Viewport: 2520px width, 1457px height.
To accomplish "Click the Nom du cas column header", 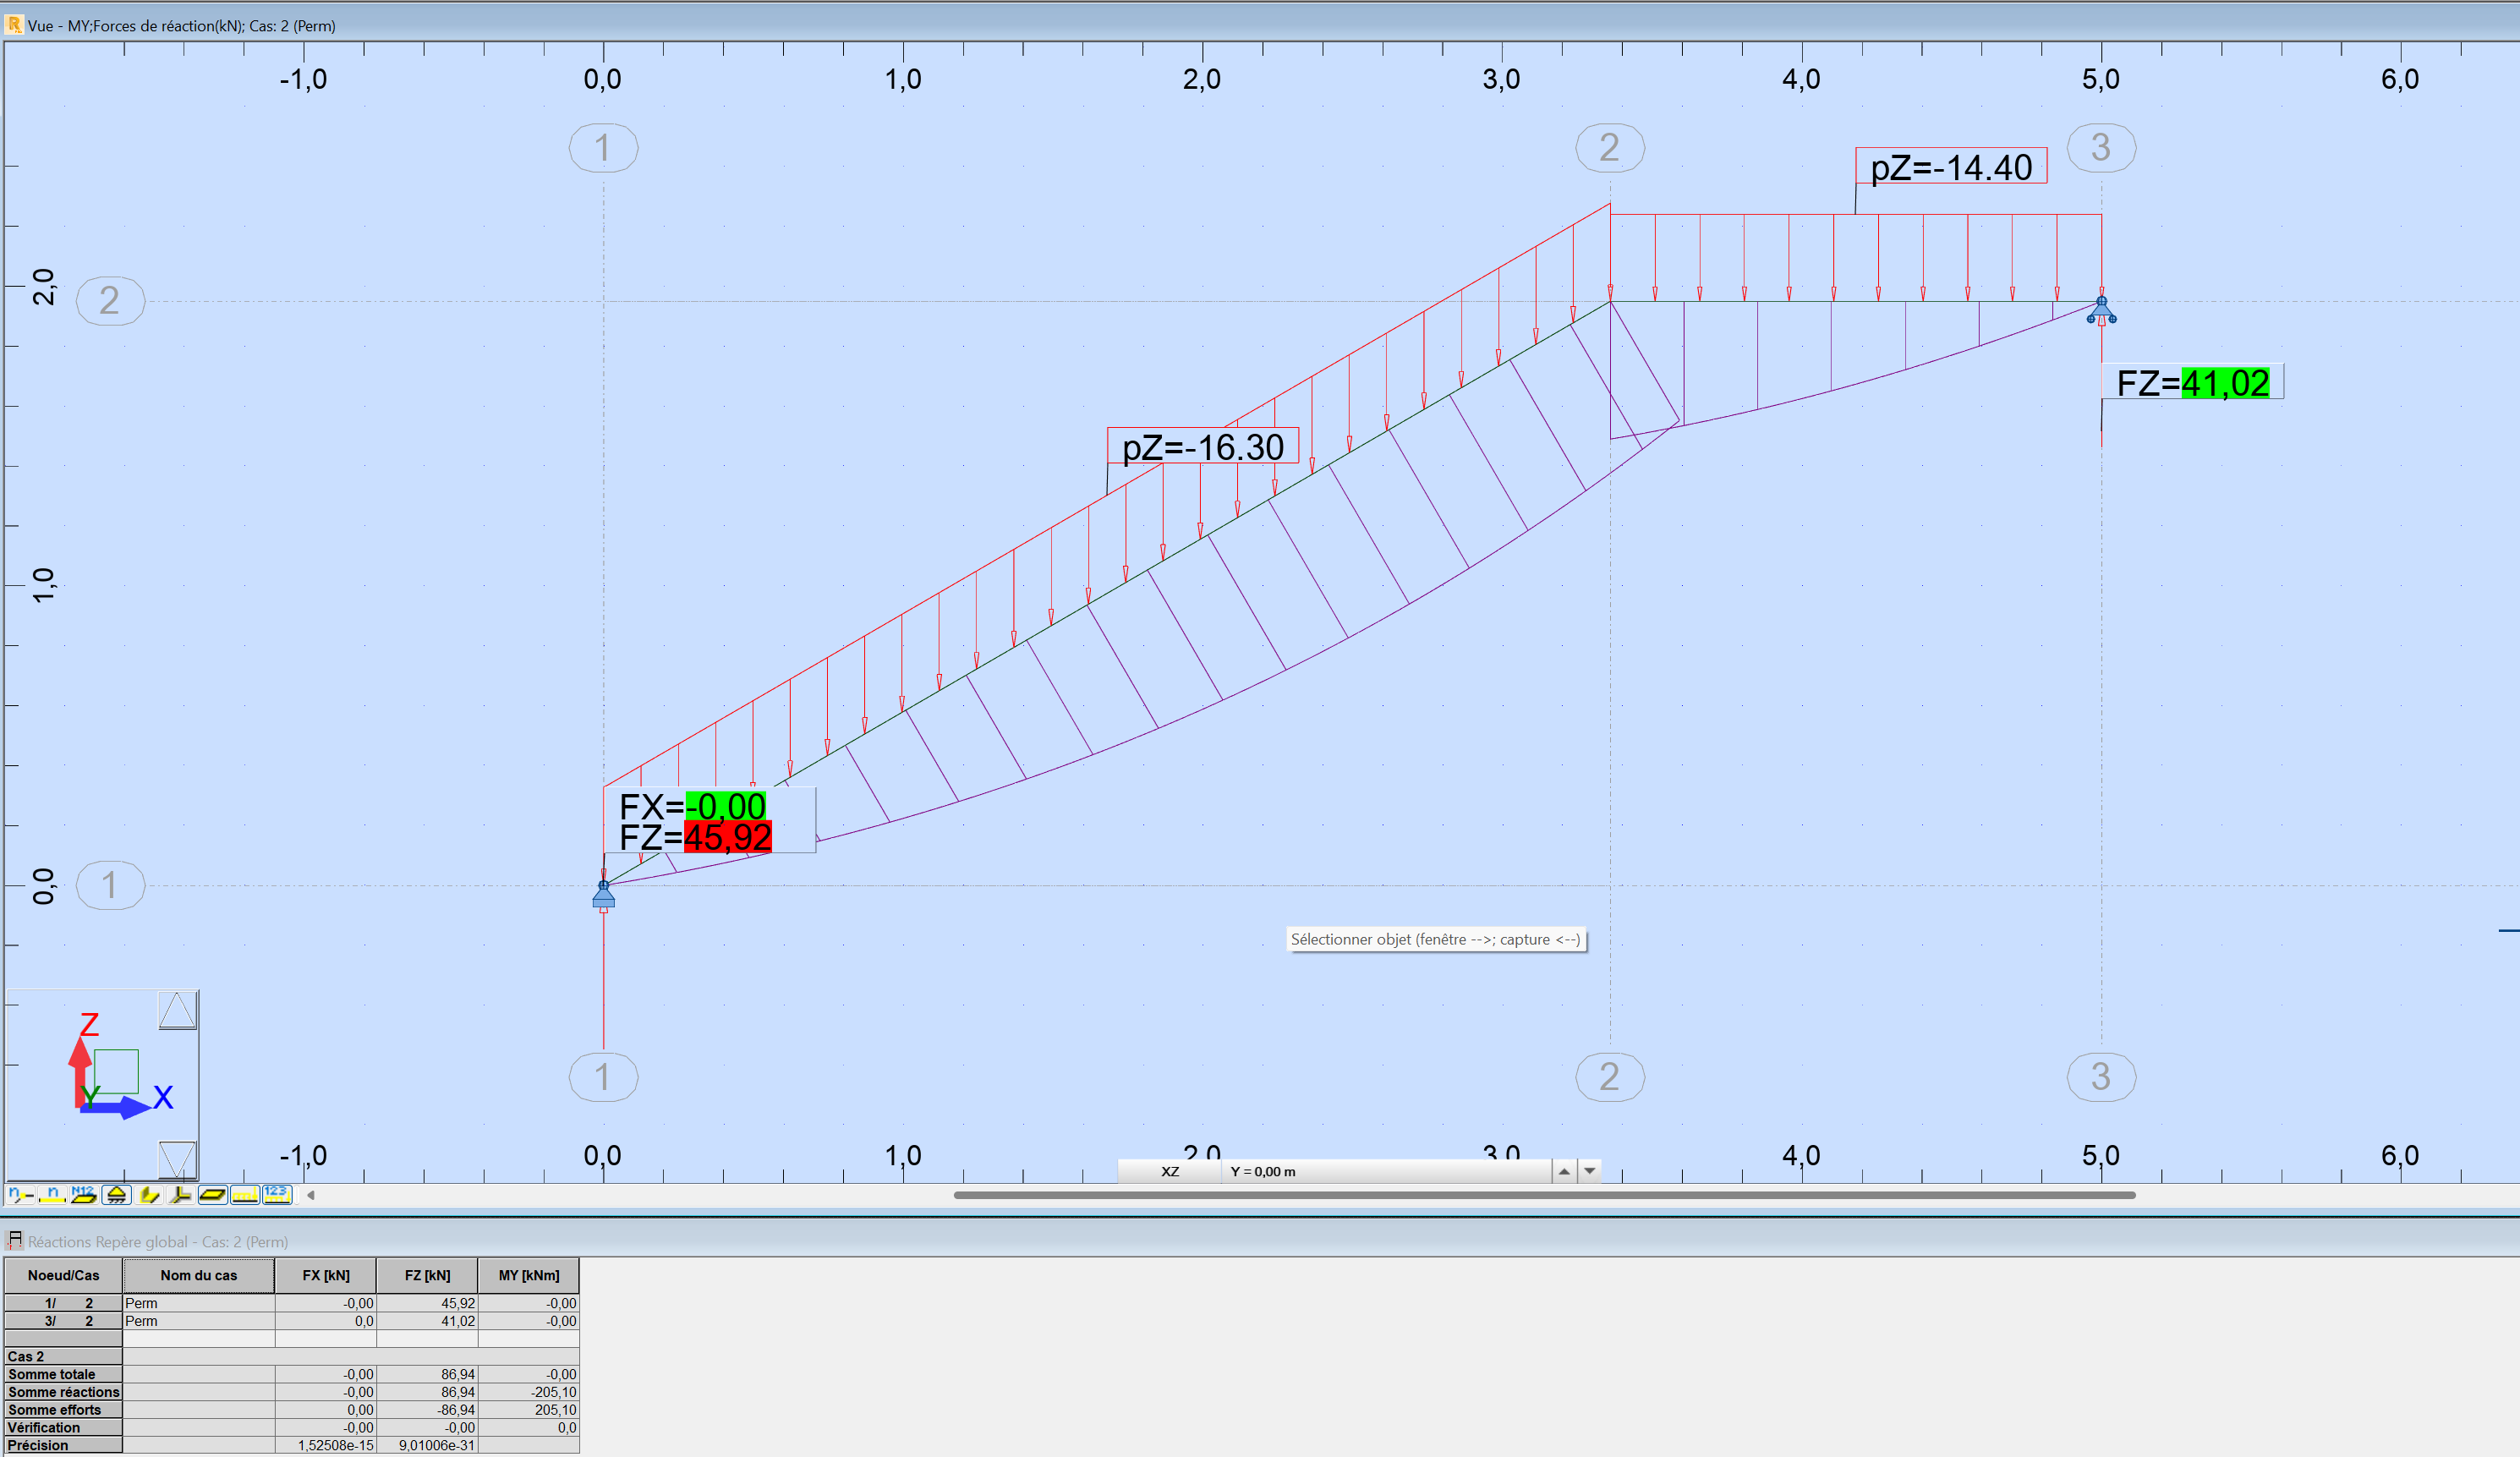I will (199, 1275).
